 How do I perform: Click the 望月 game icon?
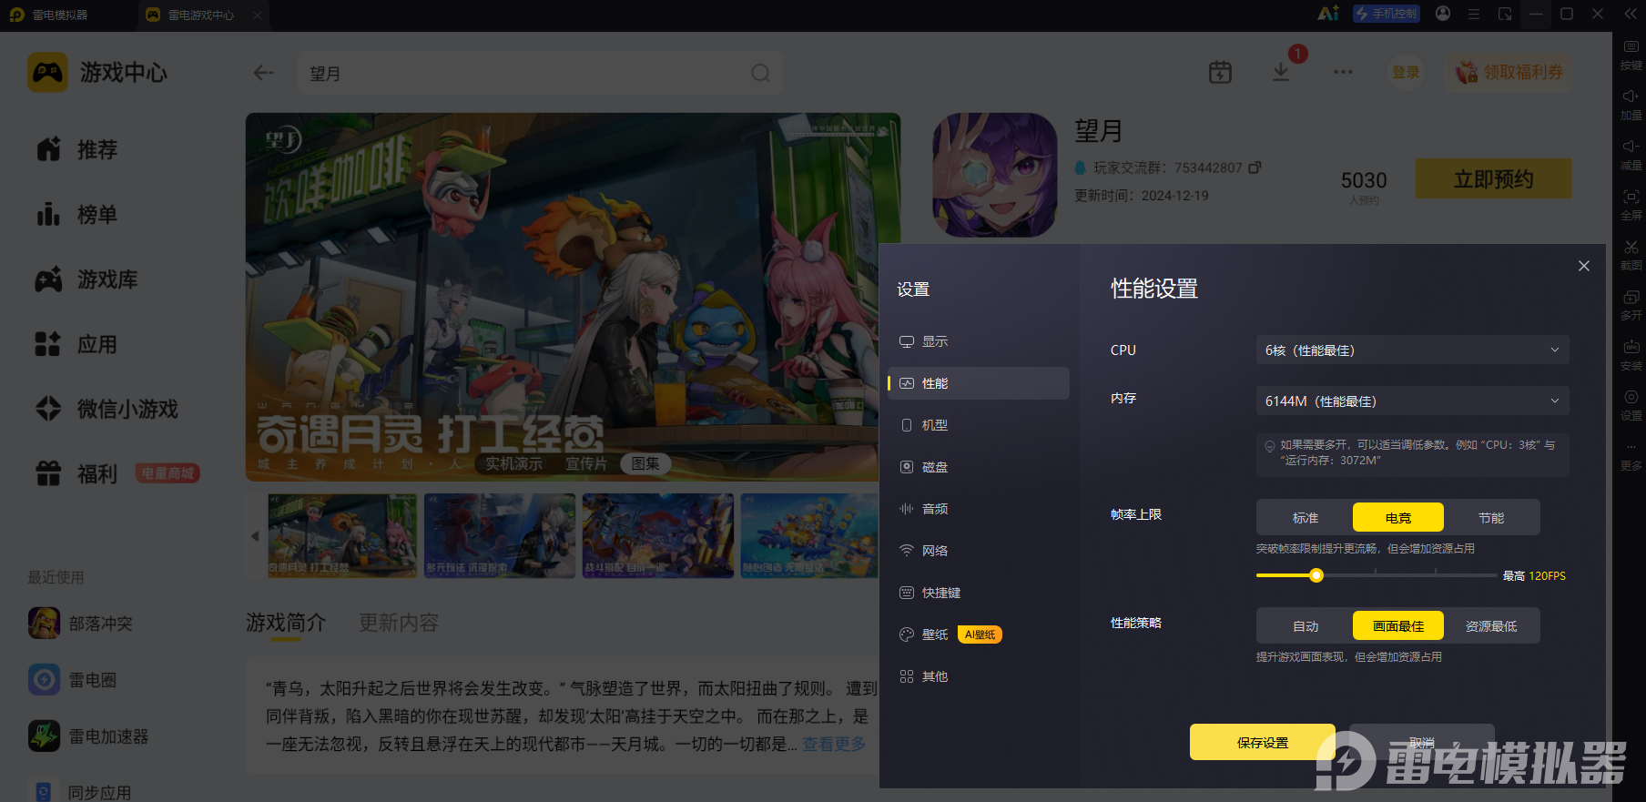(995, 175)
